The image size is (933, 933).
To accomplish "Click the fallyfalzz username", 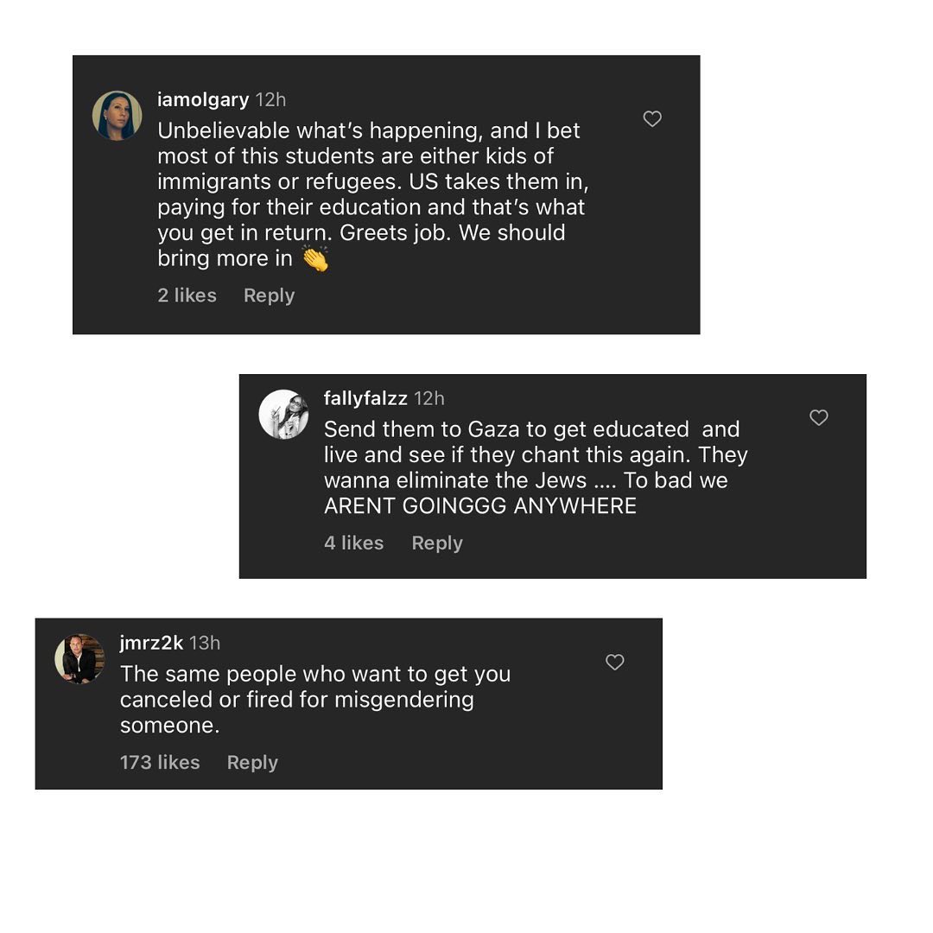I will click(x=365, y=398).
